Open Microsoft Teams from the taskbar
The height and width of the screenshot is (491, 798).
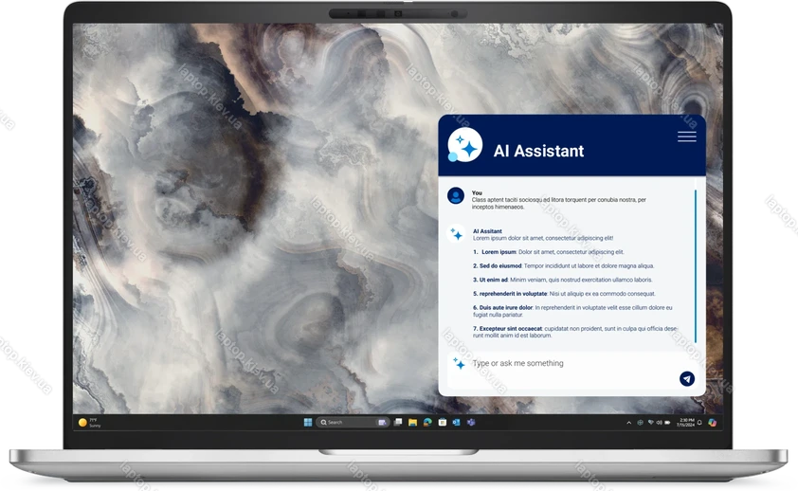[x=471, y=422]
